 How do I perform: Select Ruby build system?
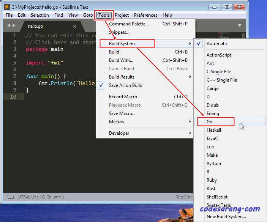[x=230, y=180]
